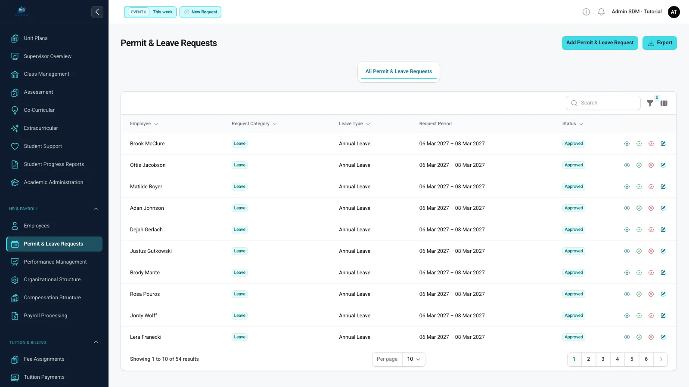View Matilde Boyer's request via eye icon

pos(627,187)
